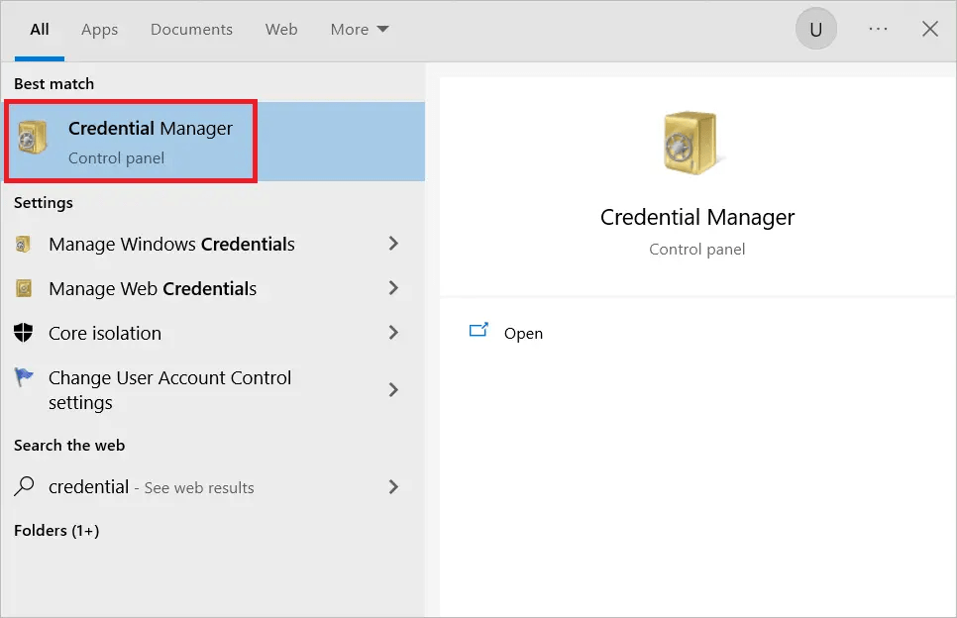Image resolution: width=957 pixels, height=618 pixels.
Task: Click the Open launch icon in preview pane
Action: click(x=478, y=333)
